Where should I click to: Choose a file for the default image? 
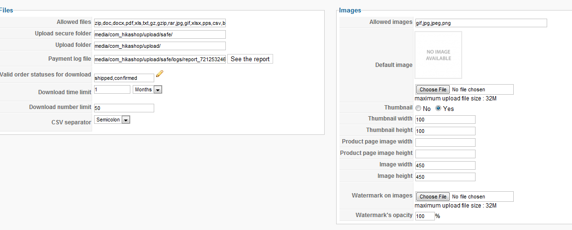[x=433, y=89]
